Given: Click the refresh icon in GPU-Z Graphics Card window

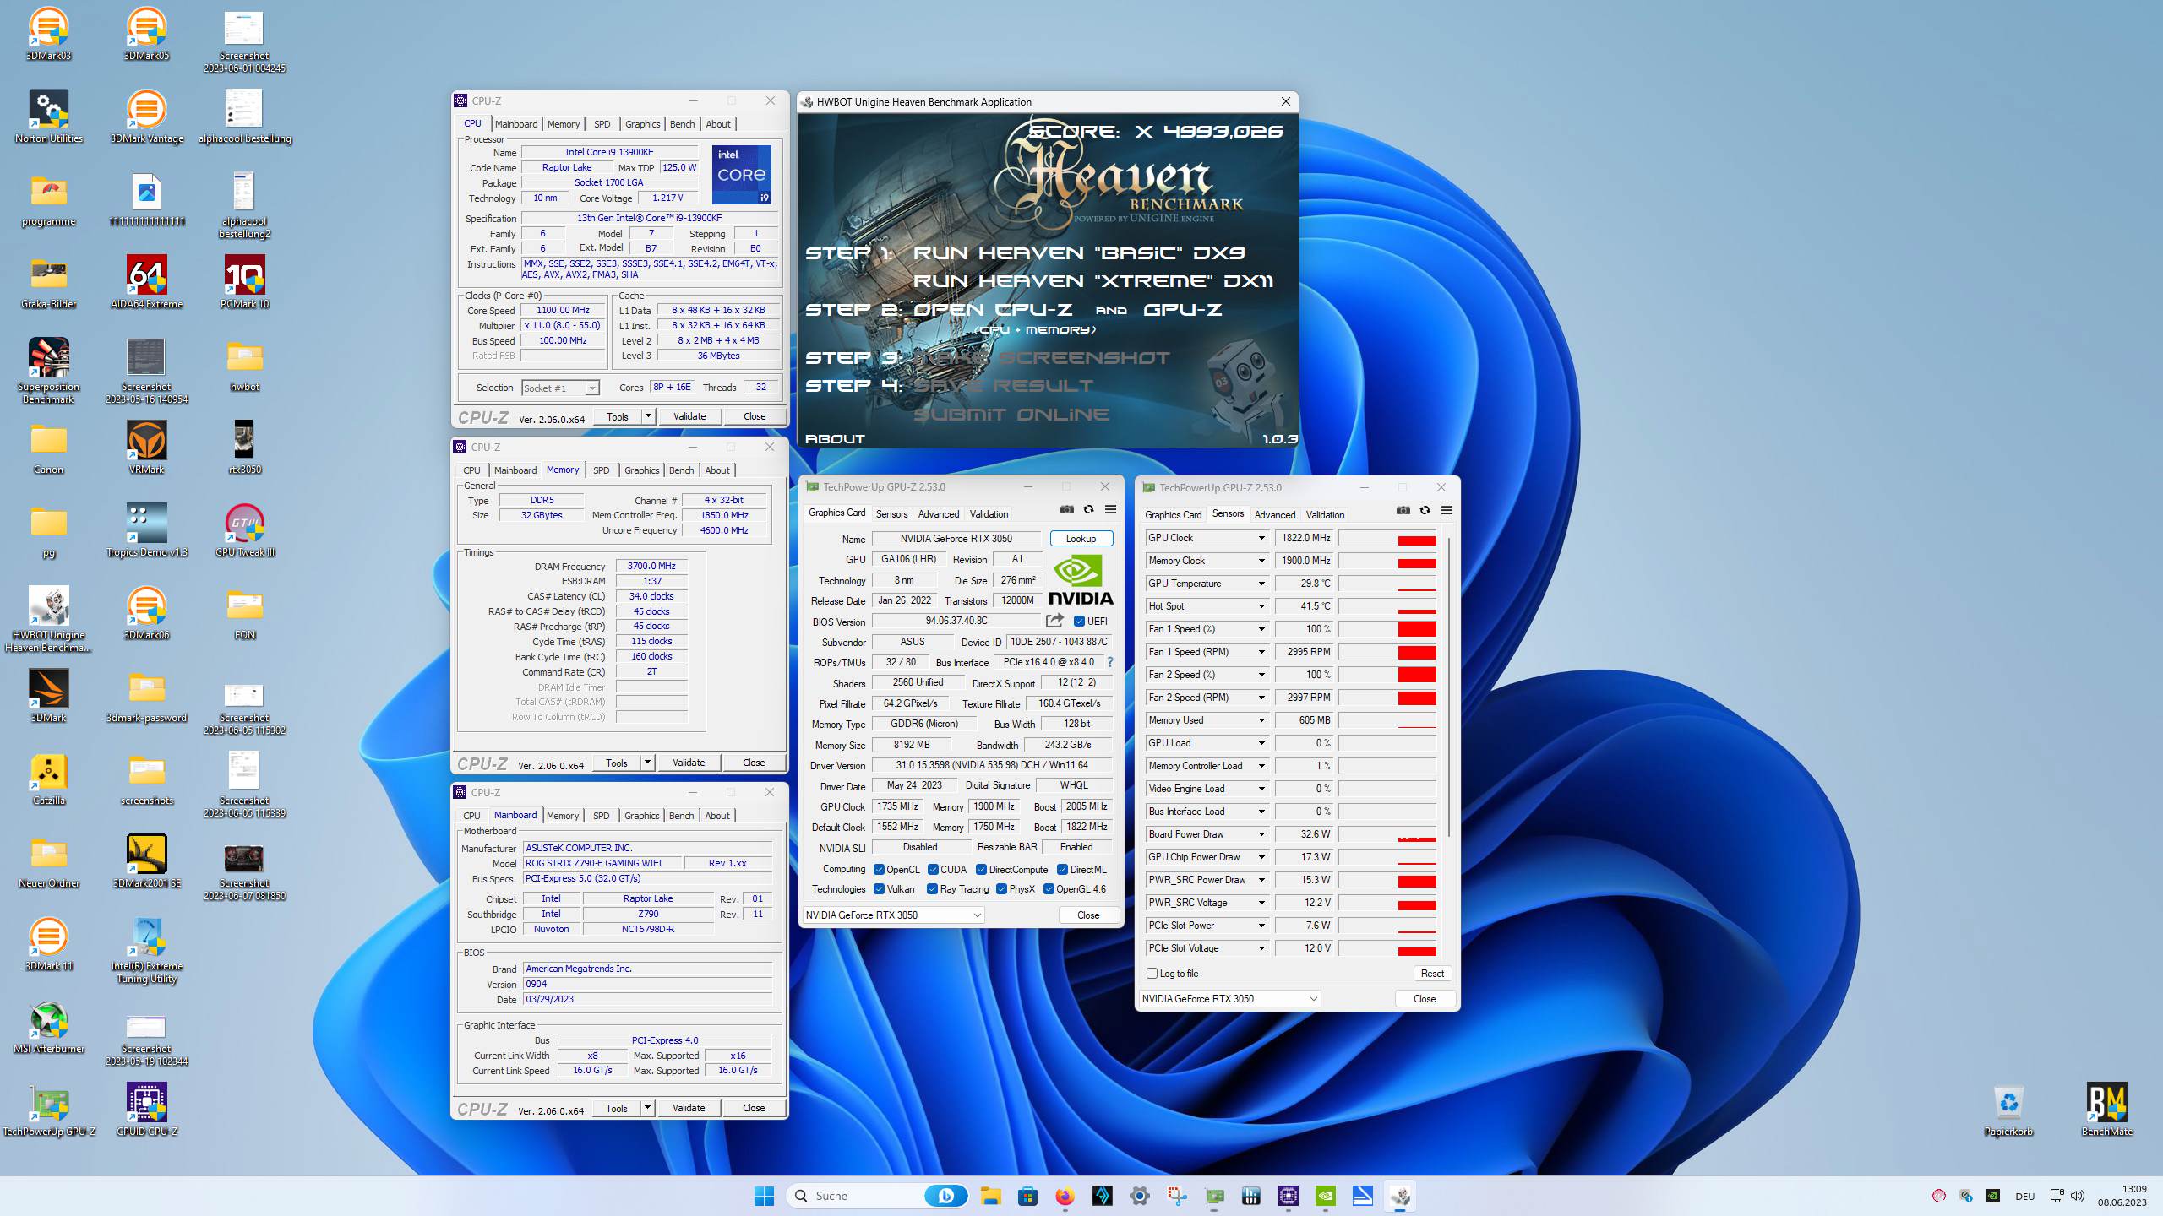Looking at the screenshot, I should click(x=1088, y=510).
